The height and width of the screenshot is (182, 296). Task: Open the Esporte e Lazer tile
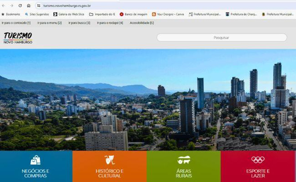pos(258,166)
